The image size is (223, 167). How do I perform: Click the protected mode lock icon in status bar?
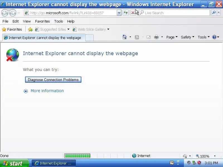click(x=185, y=156)
